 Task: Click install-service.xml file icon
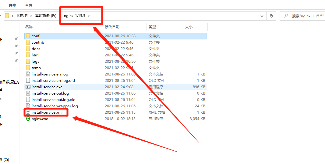tap(28, 112)
